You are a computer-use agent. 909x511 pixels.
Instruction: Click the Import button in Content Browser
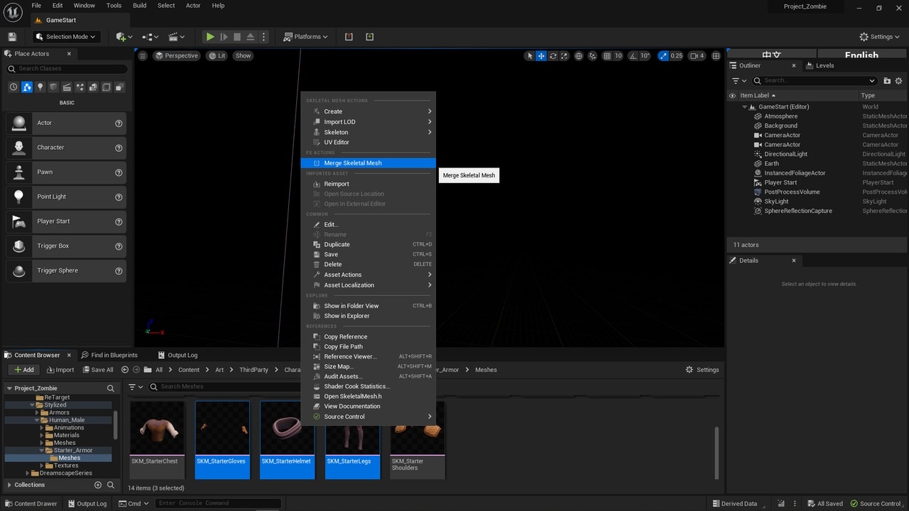pyautogui.click(x=60, y=370)
